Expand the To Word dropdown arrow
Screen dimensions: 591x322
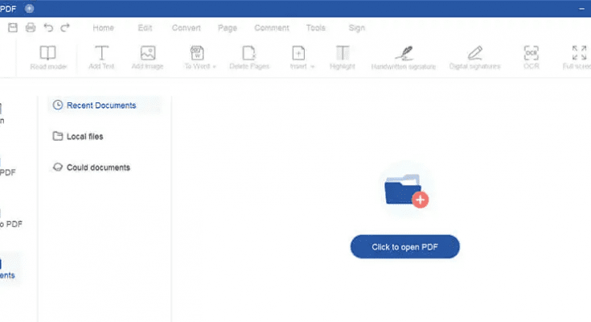(x=214, y=67)
